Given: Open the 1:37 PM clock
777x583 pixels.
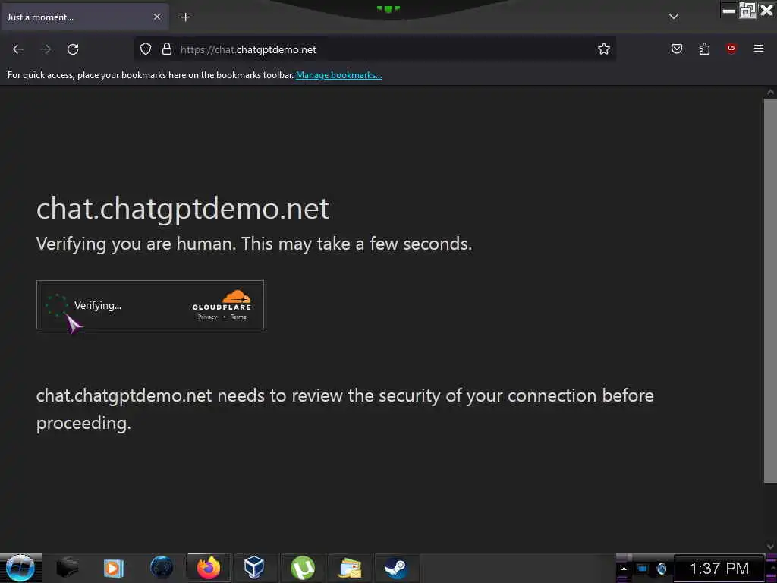Looking at the screenshot, I should (719, 569).
